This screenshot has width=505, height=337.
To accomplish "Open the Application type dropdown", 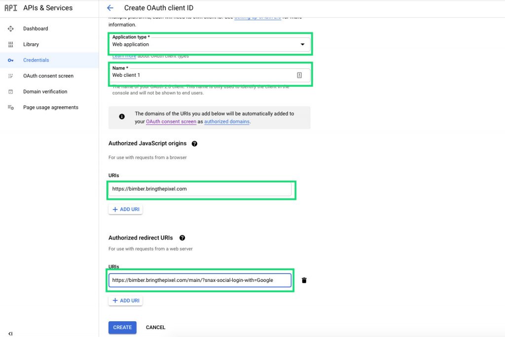I will coord(209,44).
